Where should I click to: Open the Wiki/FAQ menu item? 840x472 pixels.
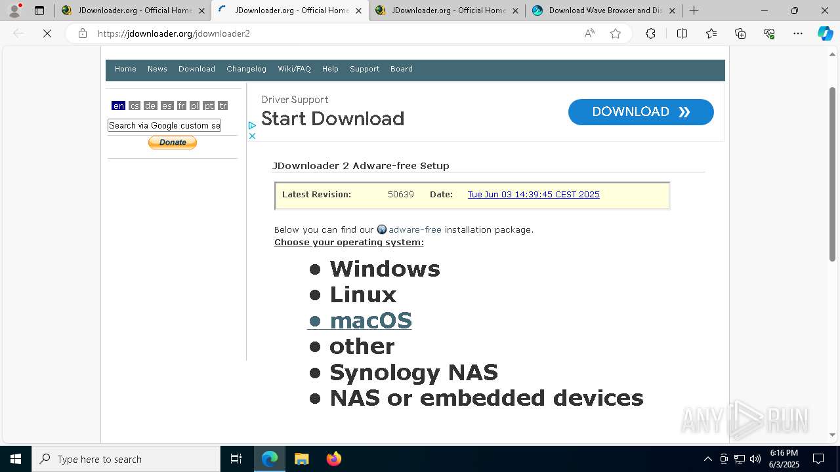click(294, 69)
